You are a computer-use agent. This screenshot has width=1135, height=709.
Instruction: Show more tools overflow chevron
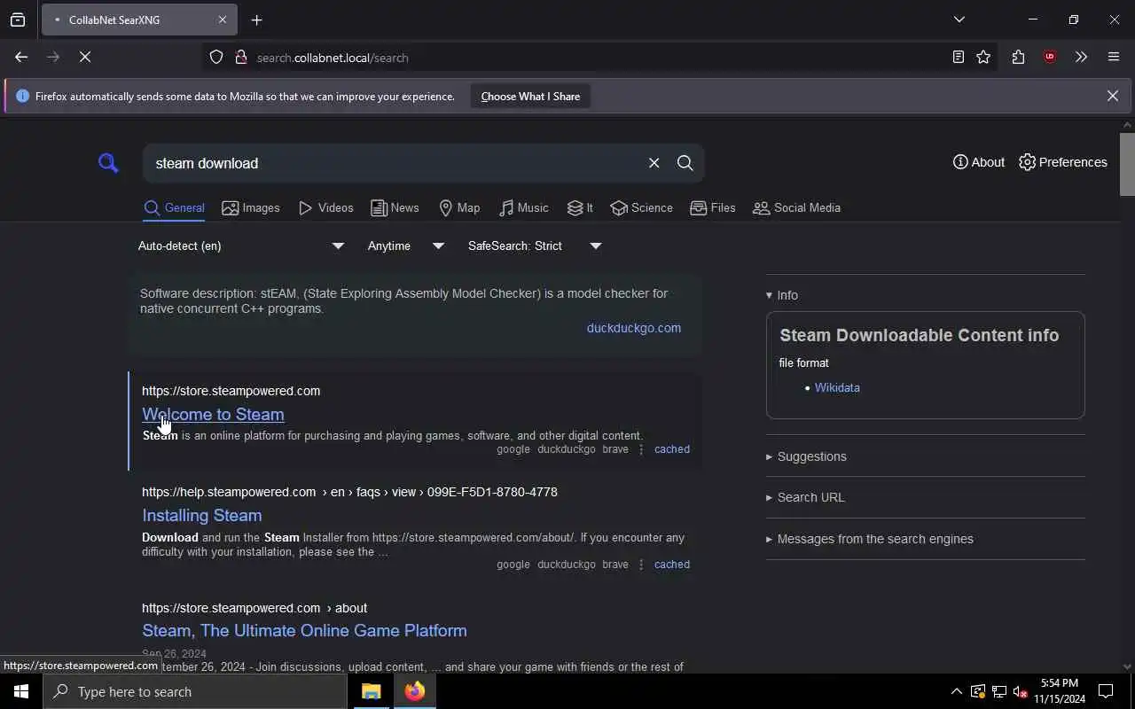tap(1081, 57)
